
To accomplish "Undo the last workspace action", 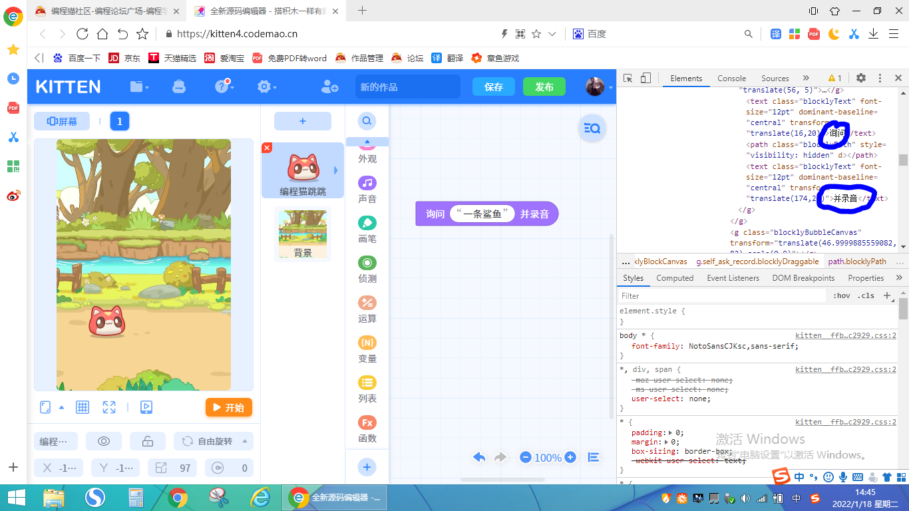I will (479, 457).
